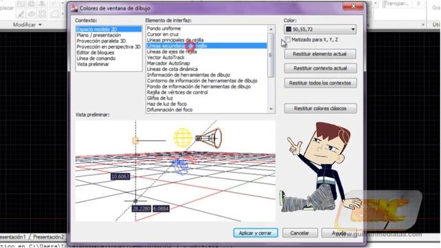This screenshot has width=441, height=248.
Task: Select 'Plano / presentación' context
Action: [x=99, y=35]
